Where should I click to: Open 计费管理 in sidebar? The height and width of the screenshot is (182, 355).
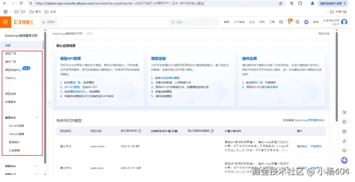14,150
